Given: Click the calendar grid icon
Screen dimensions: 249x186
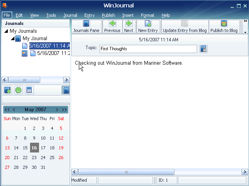Looking at the screenshot, I should (x=29, y=90).
